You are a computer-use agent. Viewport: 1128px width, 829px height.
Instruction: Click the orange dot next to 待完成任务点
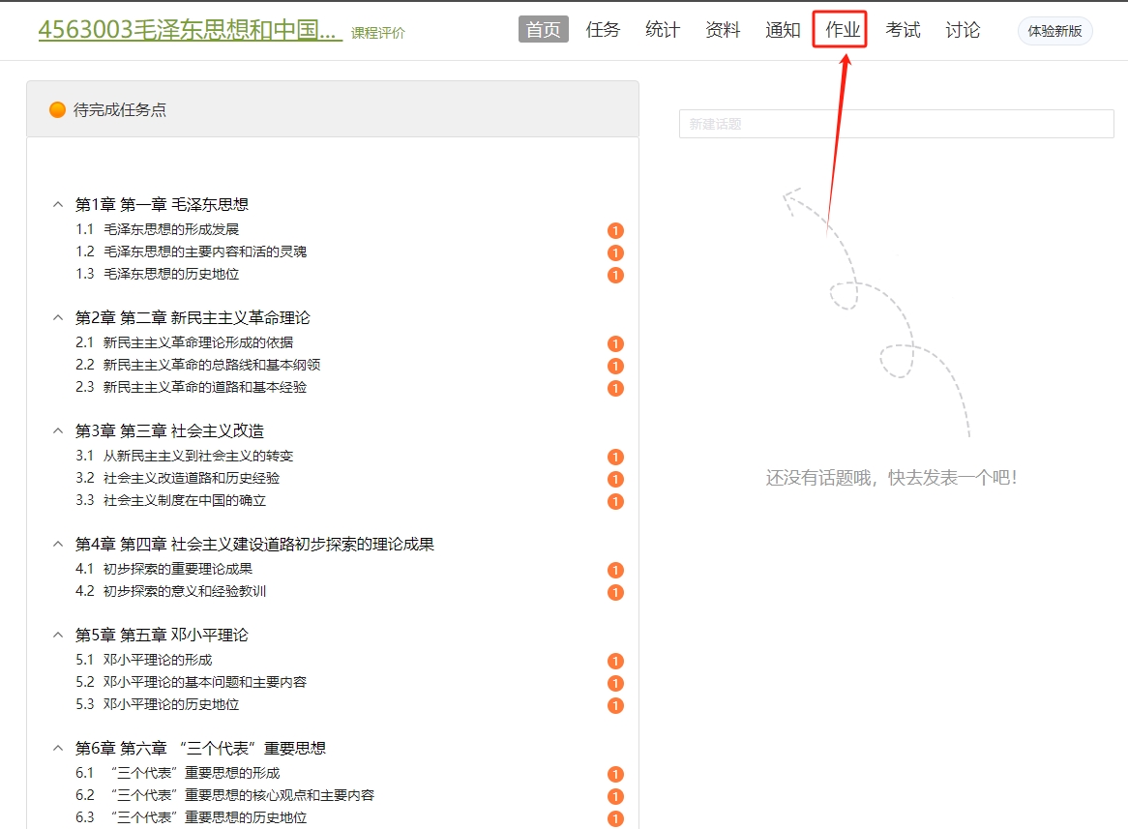[x=57, y=109]
